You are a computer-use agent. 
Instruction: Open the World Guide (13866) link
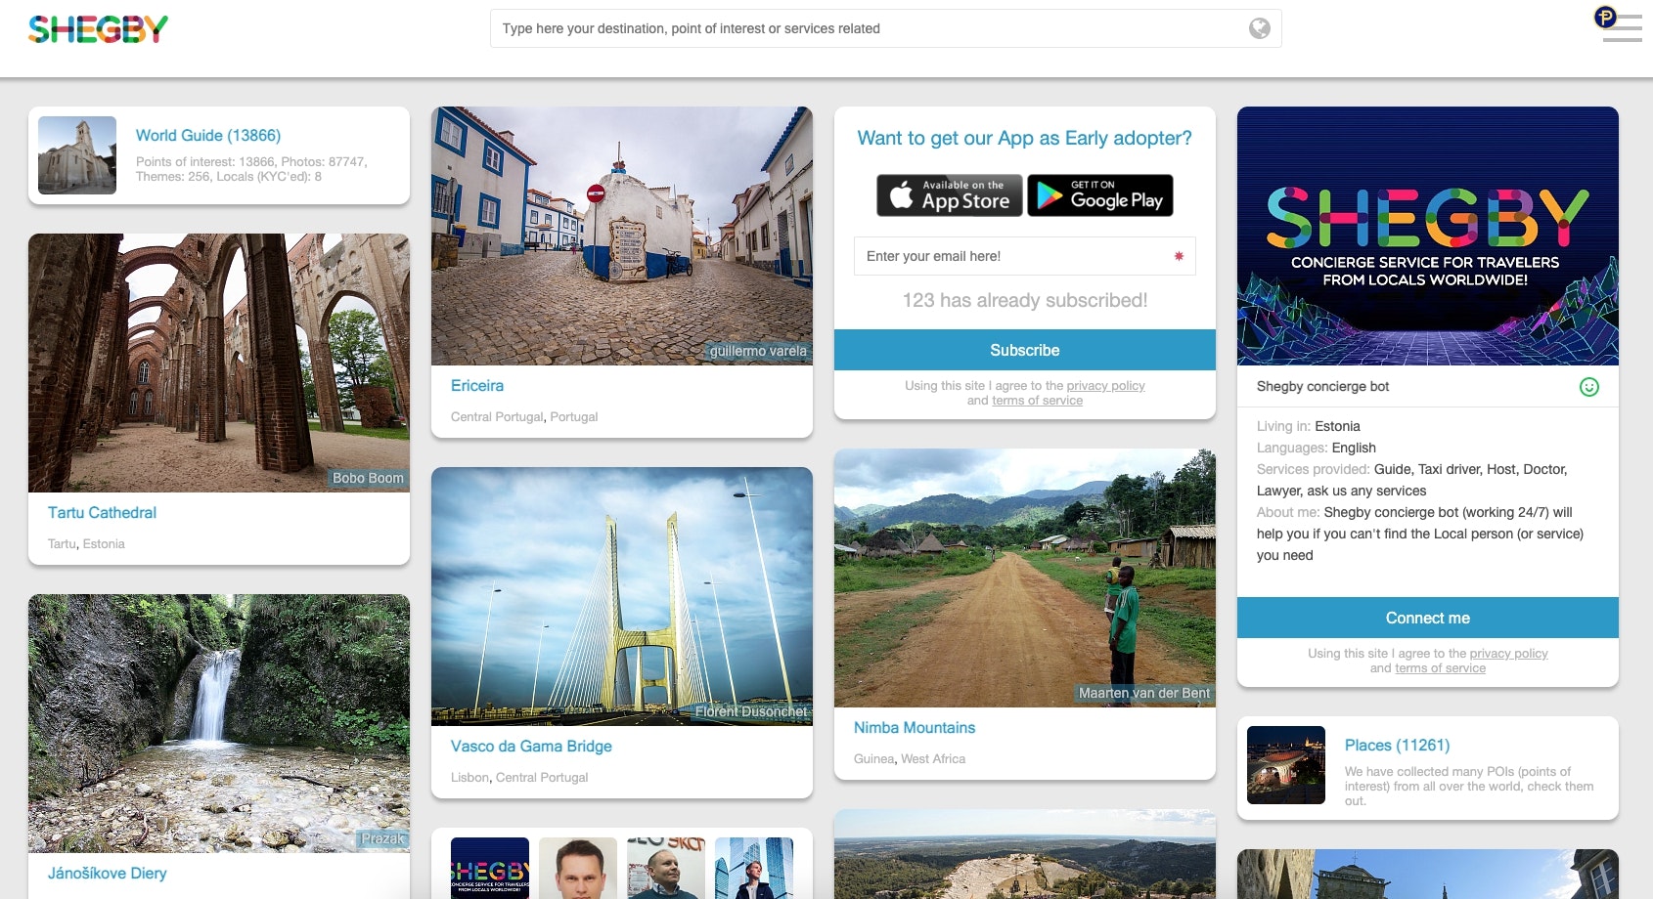[x=208, y=136]
